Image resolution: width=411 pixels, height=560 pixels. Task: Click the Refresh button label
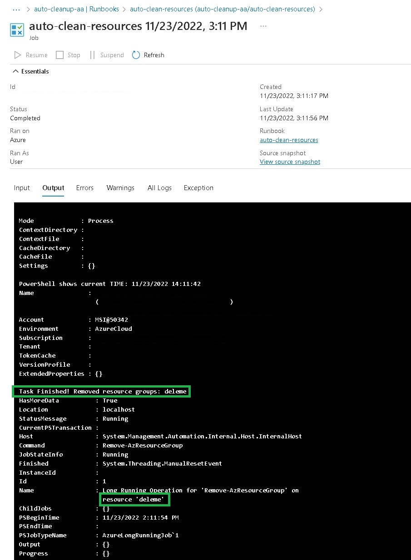tap(154, 55)
